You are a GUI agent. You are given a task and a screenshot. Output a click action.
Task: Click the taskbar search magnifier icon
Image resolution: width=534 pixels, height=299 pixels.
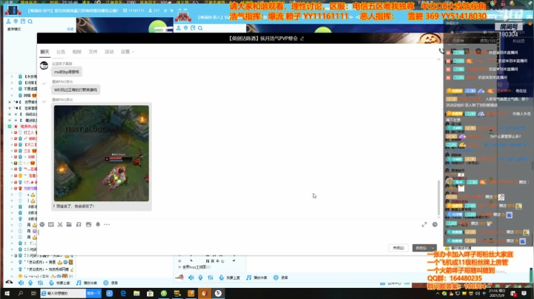21,293
